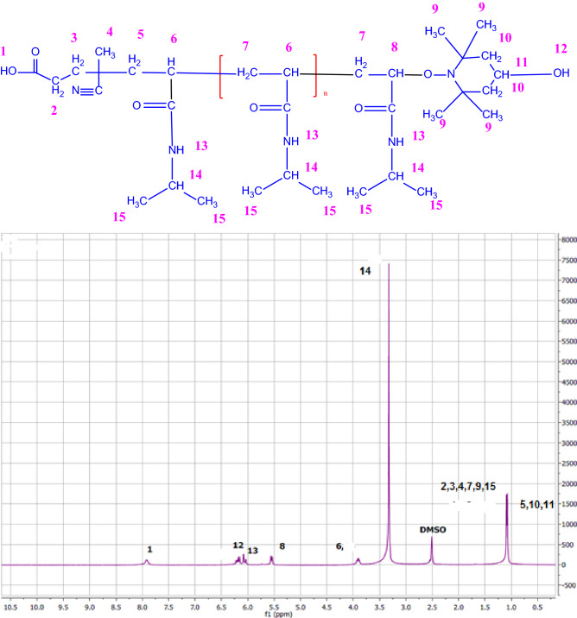Click the black peak label 14 in the spectrum

pos(365,271)
